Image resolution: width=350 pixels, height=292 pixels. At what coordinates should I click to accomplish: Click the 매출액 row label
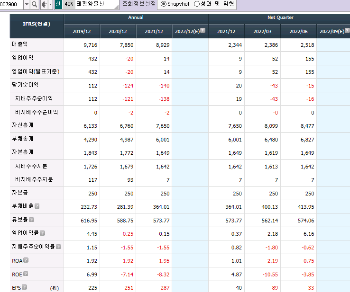coord(19,44)
